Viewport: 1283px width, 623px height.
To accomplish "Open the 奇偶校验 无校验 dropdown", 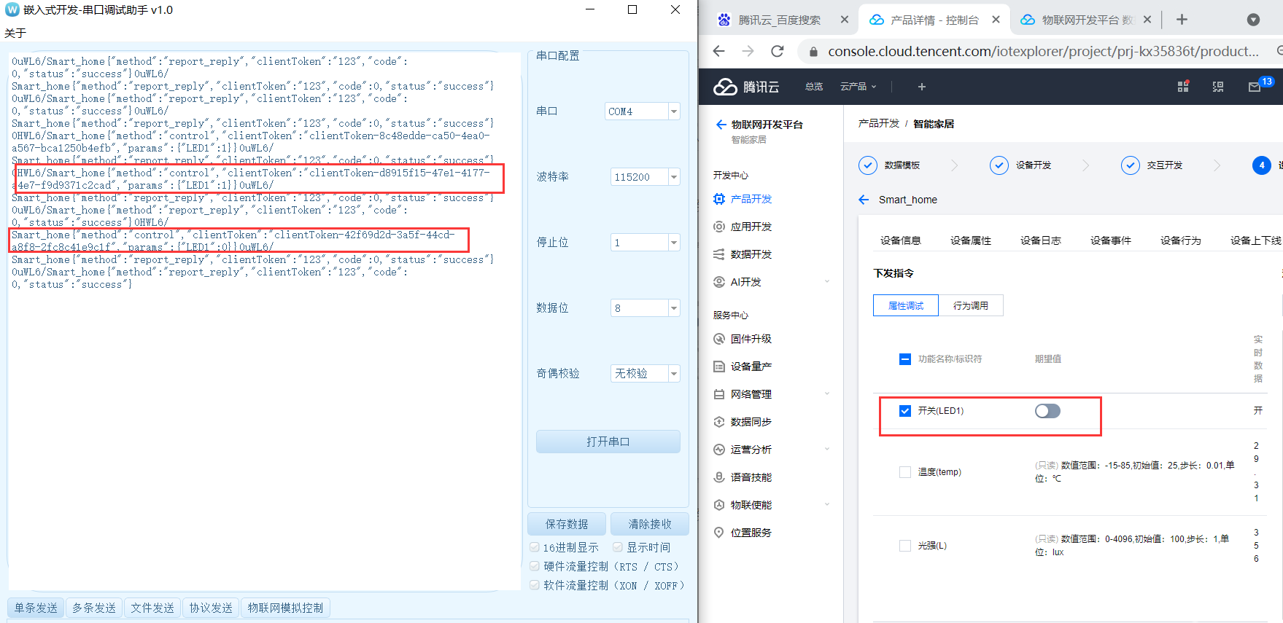I will (674, 374).
